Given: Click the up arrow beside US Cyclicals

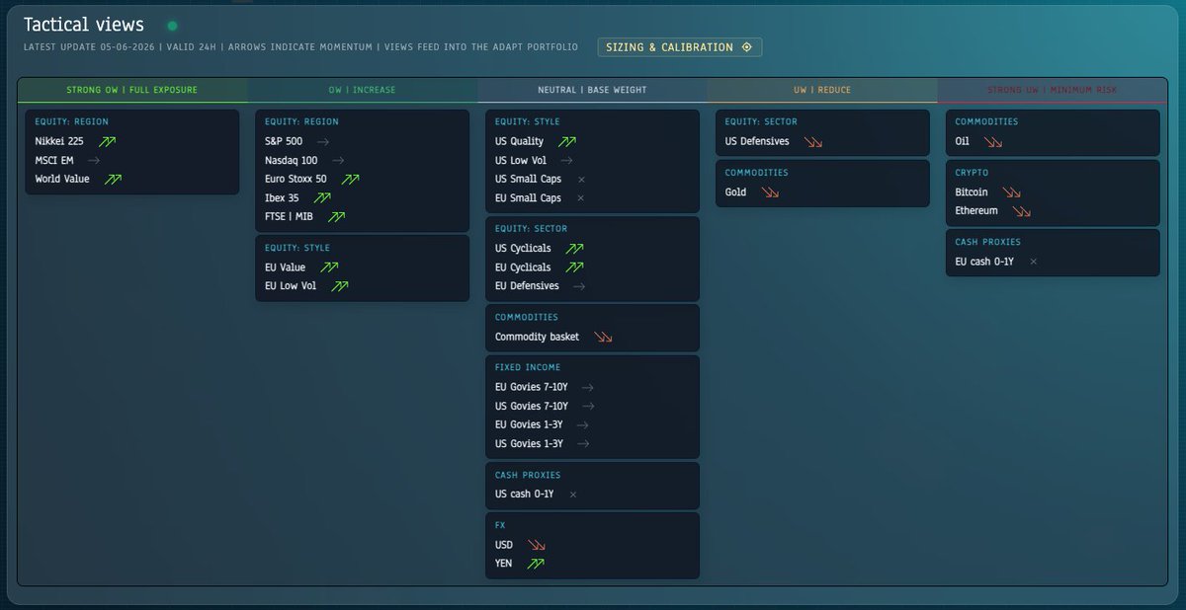Looking at the screenshot, I should (x=574, y=248).
